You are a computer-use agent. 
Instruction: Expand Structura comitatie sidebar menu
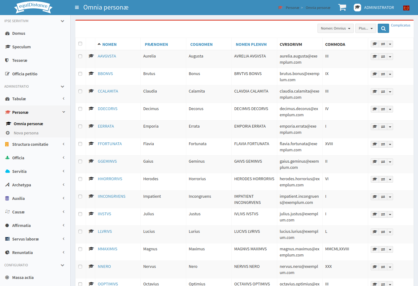[x=35, y=144]
